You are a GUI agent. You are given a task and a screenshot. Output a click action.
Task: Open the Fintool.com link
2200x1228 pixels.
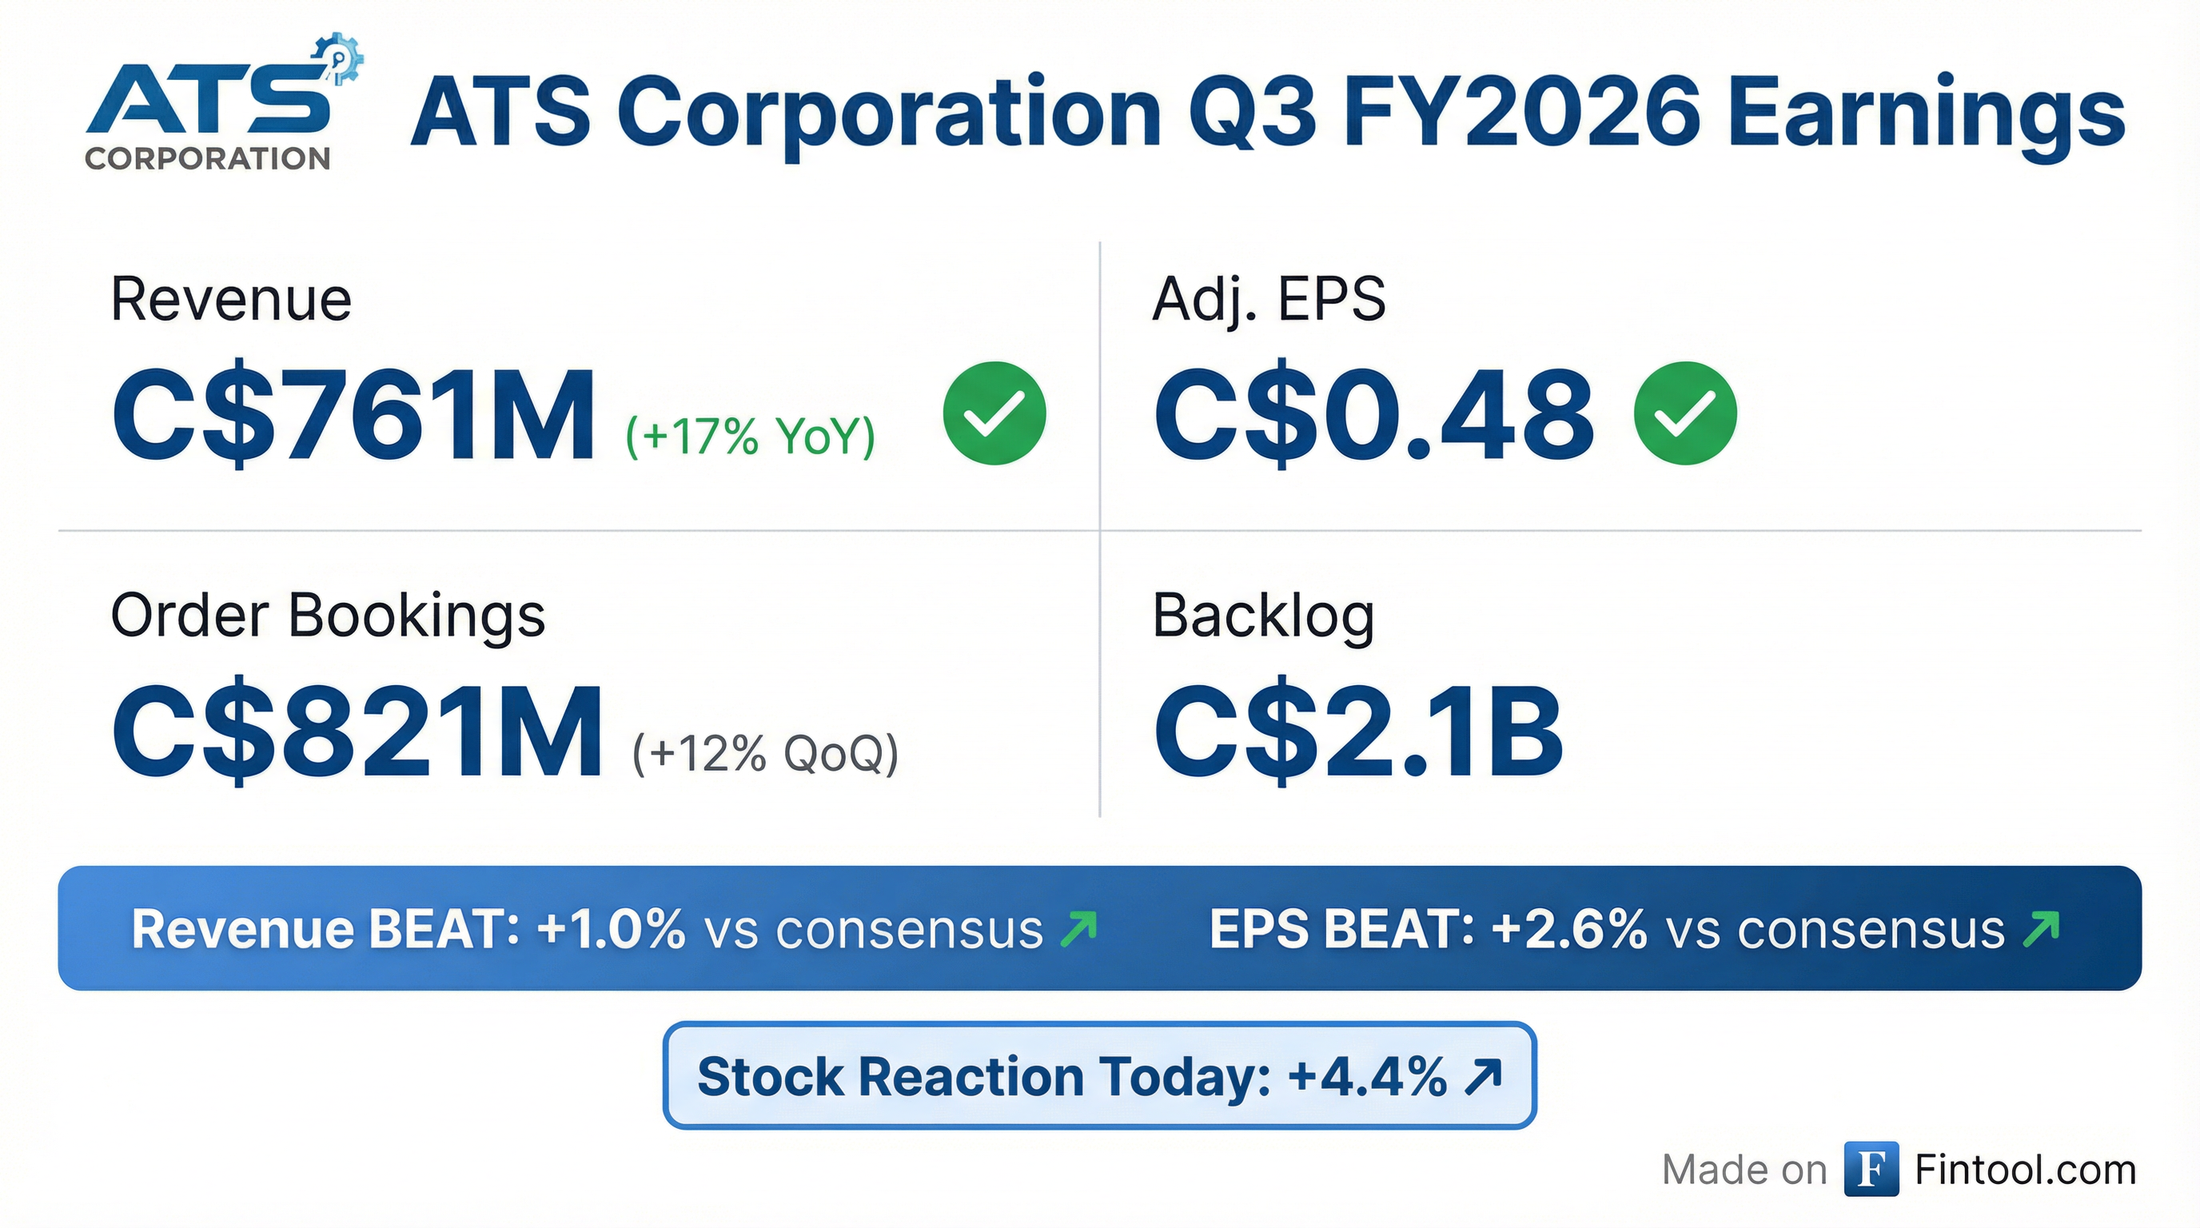2025,1170
